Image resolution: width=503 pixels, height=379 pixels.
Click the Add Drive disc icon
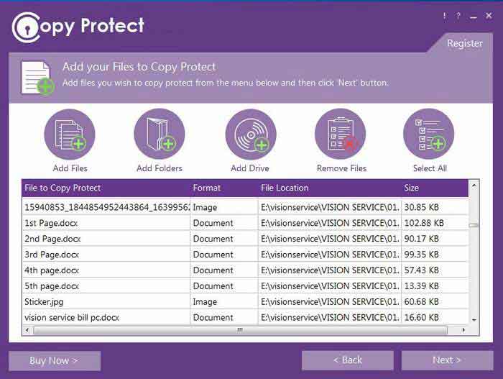250,134
